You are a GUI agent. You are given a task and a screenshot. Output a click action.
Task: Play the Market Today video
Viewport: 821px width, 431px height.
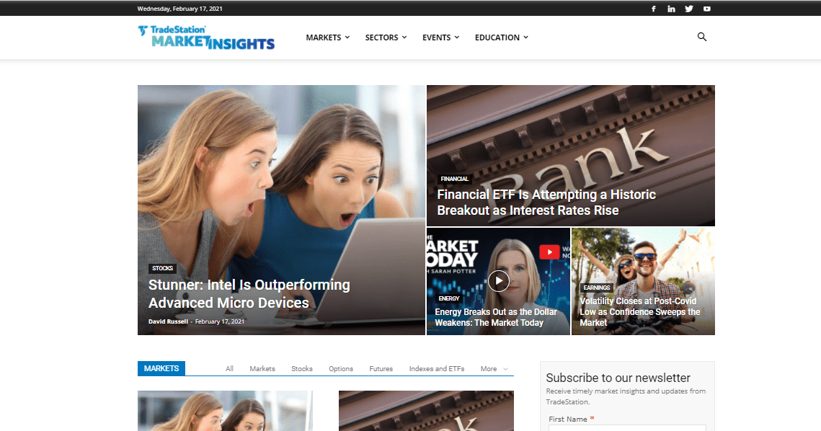499,281
